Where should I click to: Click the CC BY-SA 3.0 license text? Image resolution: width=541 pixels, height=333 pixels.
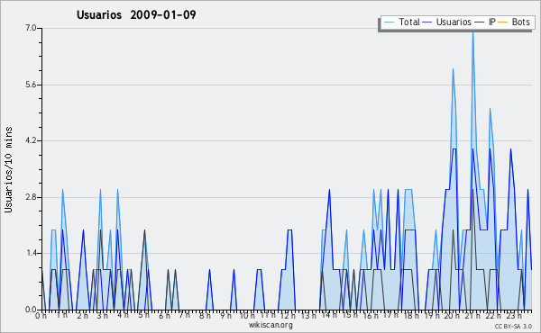pos(513,326)
